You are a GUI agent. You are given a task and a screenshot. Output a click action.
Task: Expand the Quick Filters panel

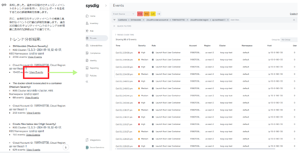123,26
